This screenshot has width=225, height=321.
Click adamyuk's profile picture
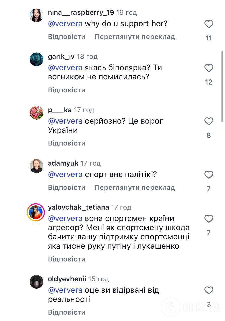pos(36,166)
